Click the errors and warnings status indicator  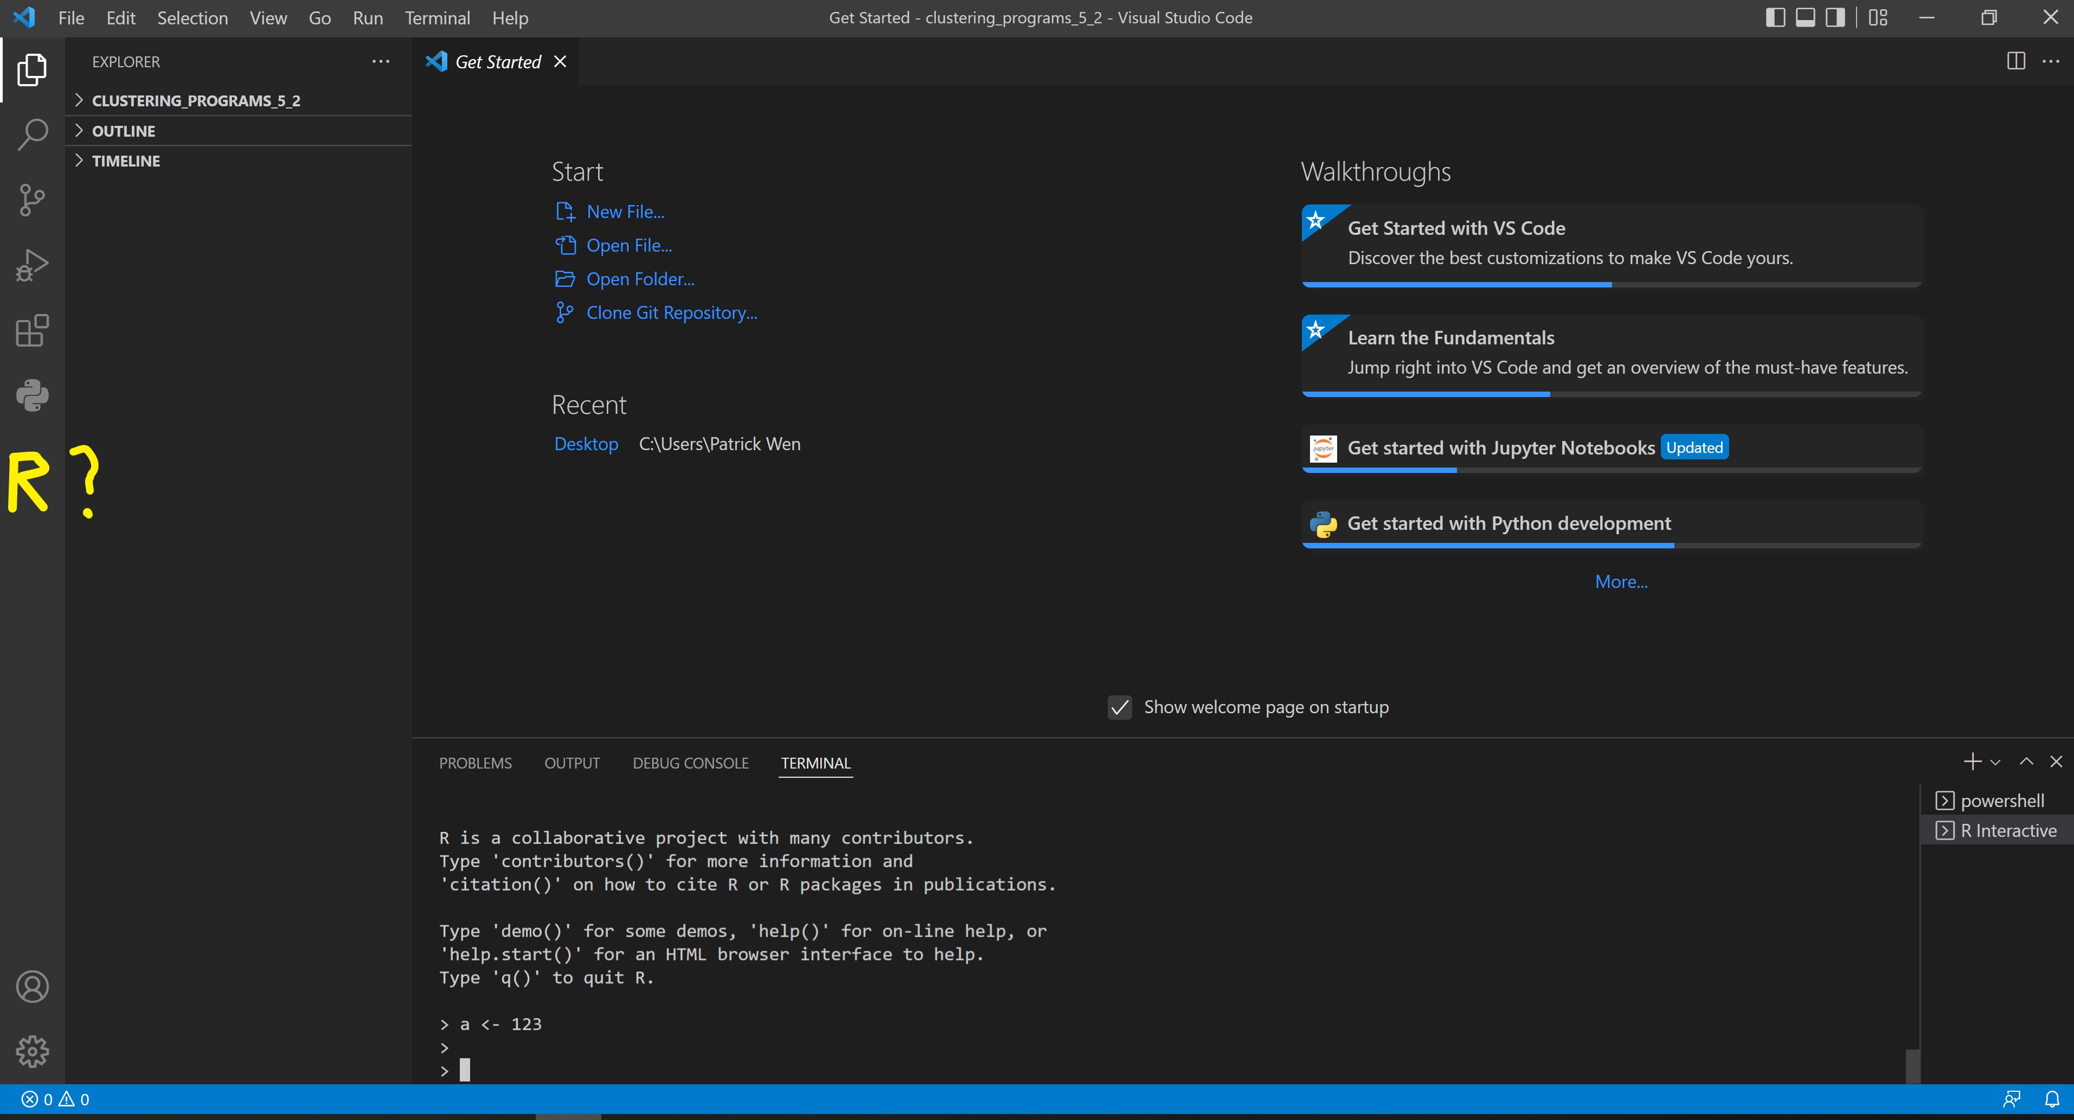[55, 1099]
